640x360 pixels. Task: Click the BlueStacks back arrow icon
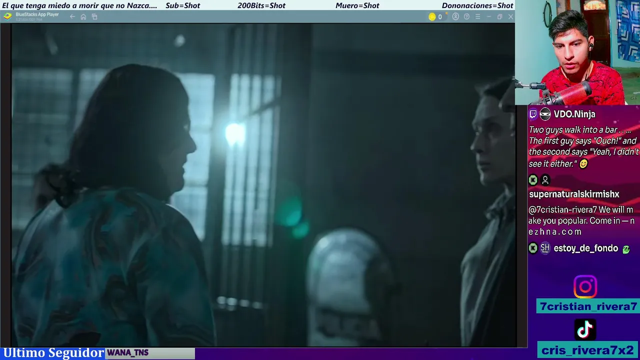(72, 16)
